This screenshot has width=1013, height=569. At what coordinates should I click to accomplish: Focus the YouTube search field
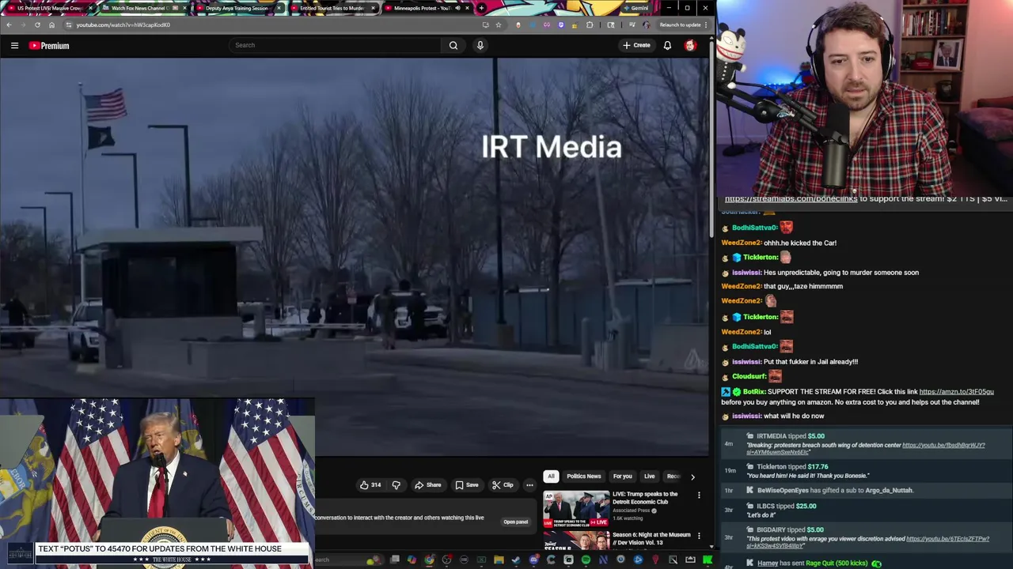tap(335, 45)
